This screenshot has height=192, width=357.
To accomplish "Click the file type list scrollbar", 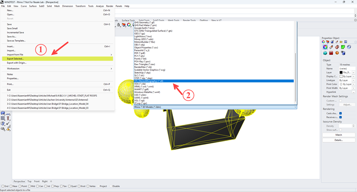I will pos(295,77).
